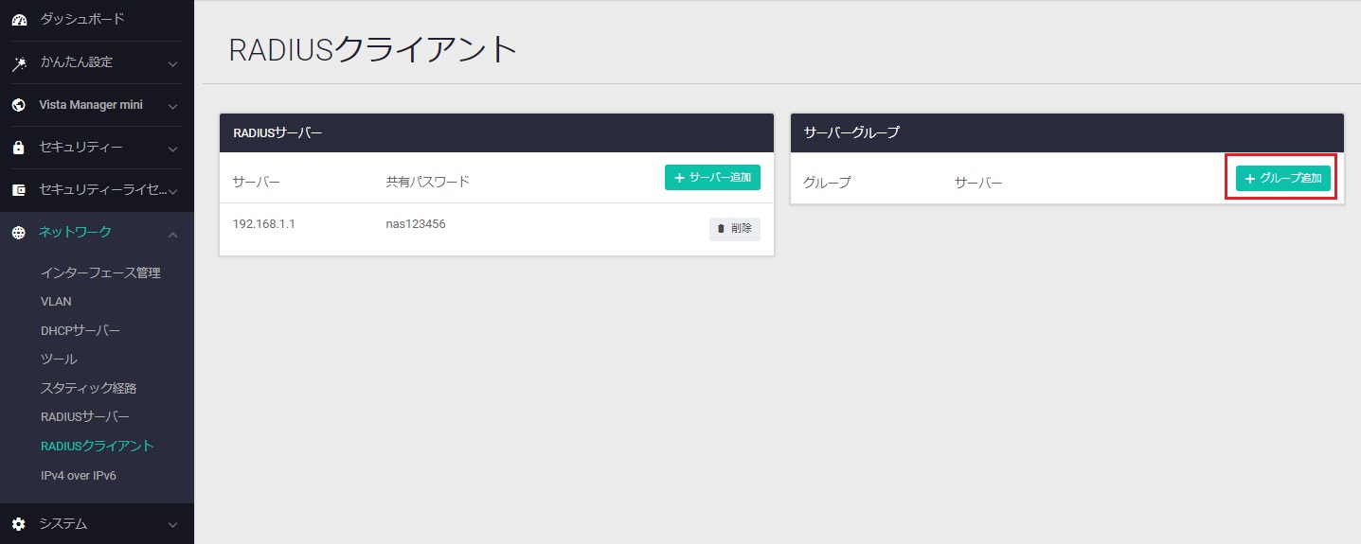Expand the かんたん設定 chevron
The image size is (1361, 544).
click(173, 64)
